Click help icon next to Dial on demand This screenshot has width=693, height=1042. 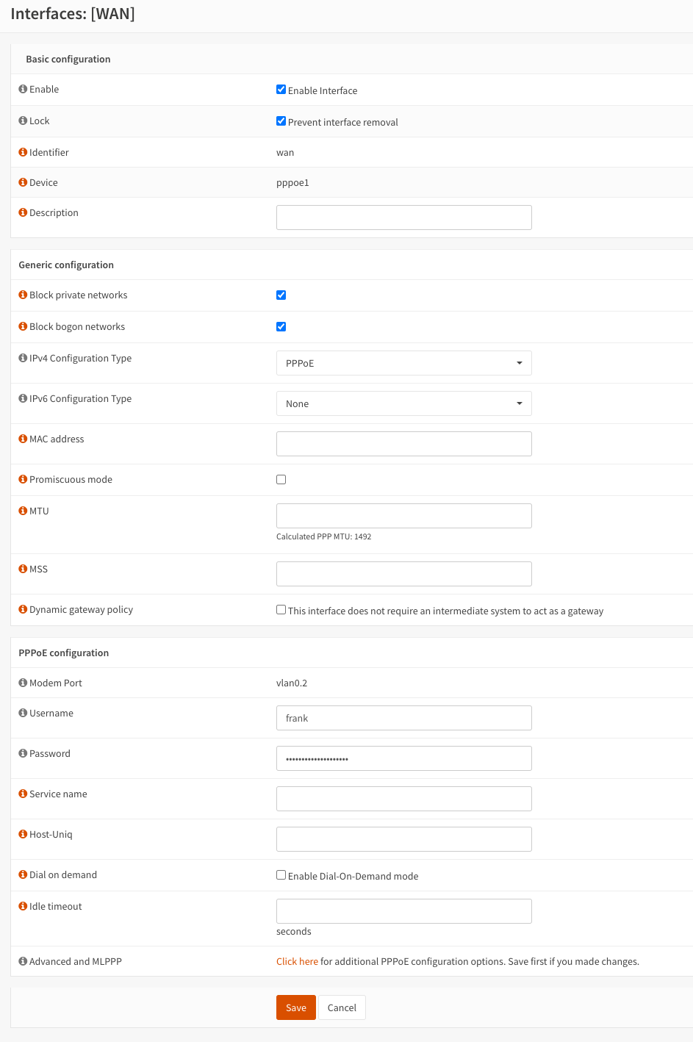point(23,874)
